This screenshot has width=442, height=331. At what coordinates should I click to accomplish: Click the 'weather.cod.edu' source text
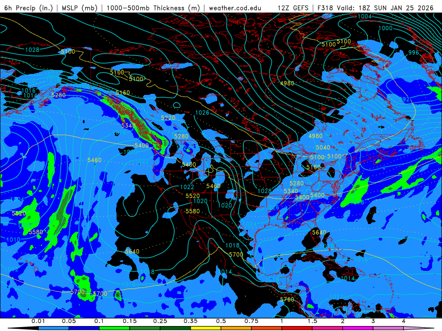pos(235,8)
